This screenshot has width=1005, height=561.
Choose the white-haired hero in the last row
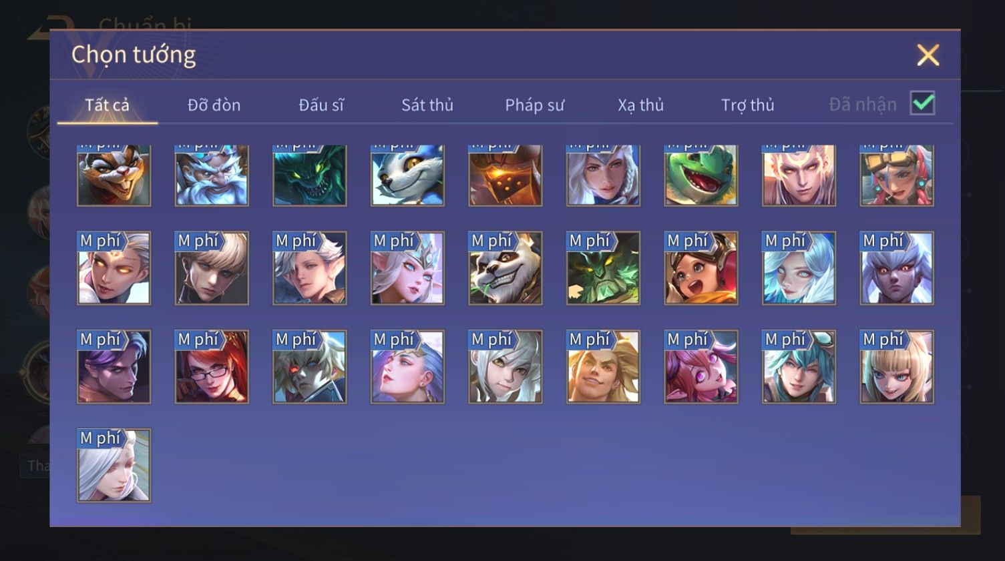[114, 466]
